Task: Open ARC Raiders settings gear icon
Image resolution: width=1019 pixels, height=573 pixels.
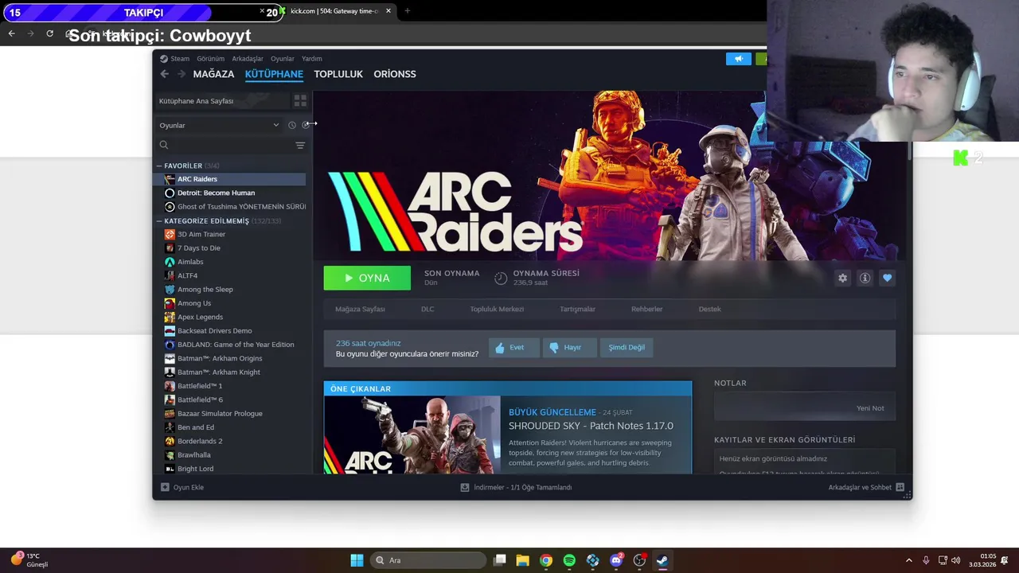Action: point(842,278)
